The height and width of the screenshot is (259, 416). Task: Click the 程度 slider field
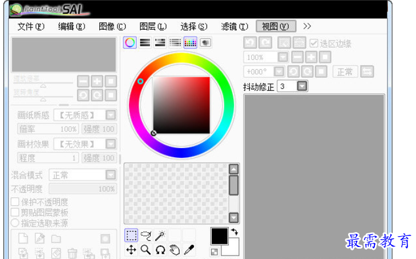48,158
